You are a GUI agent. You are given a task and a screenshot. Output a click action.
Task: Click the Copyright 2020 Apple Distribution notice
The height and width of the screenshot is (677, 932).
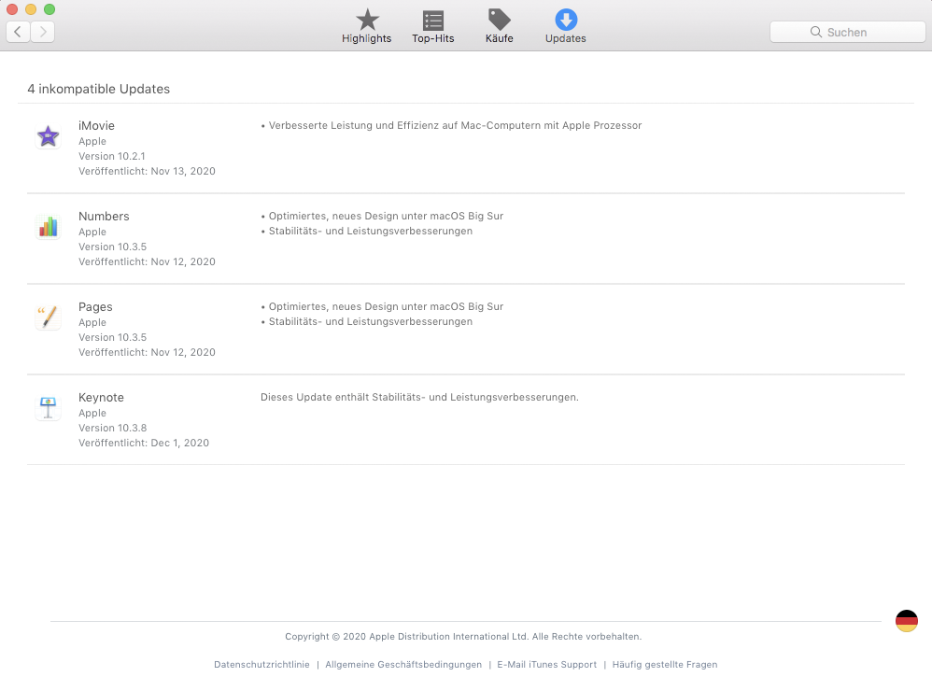[x=463, y=637]
